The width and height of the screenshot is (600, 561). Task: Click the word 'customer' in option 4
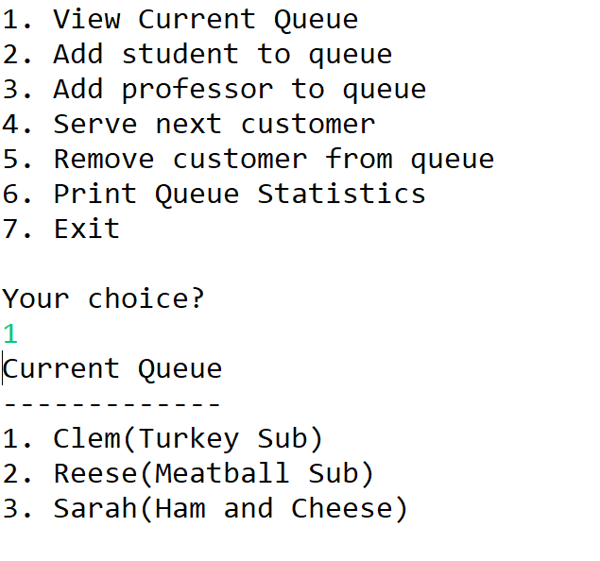[308, 125]
